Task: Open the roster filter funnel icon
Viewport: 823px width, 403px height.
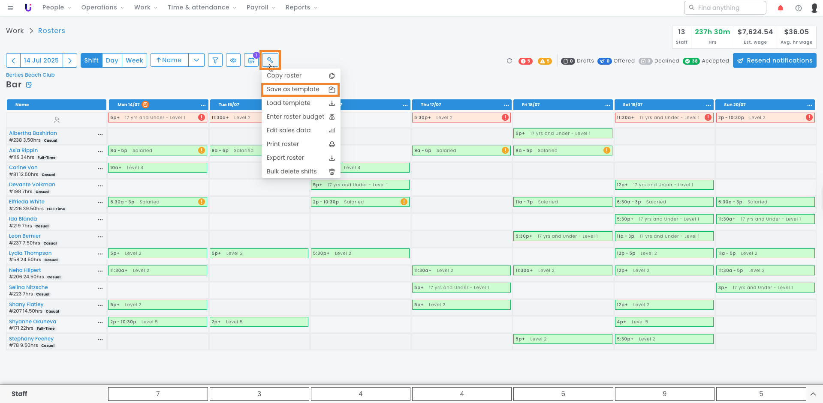Action: click(x=215, y=60)
